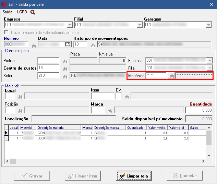The image size is (217, 184).
Task: Click binoculars lookup beside Posição field
Action: pyautogui.click(x=20, y=111)
